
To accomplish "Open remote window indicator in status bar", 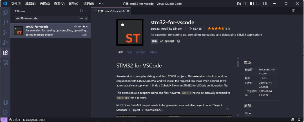I will click(x=4, y=120).
